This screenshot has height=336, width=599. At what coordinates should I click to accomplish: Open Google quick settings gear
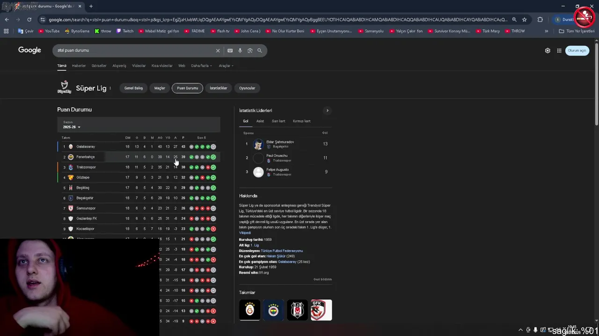point(548,50)
